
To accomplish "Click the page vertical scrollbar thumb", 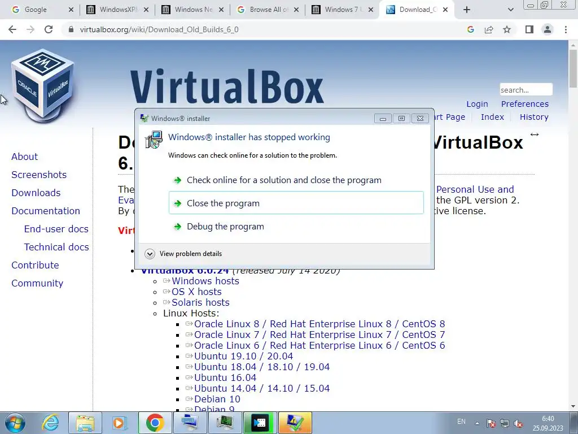I will (x=573, y=68).
